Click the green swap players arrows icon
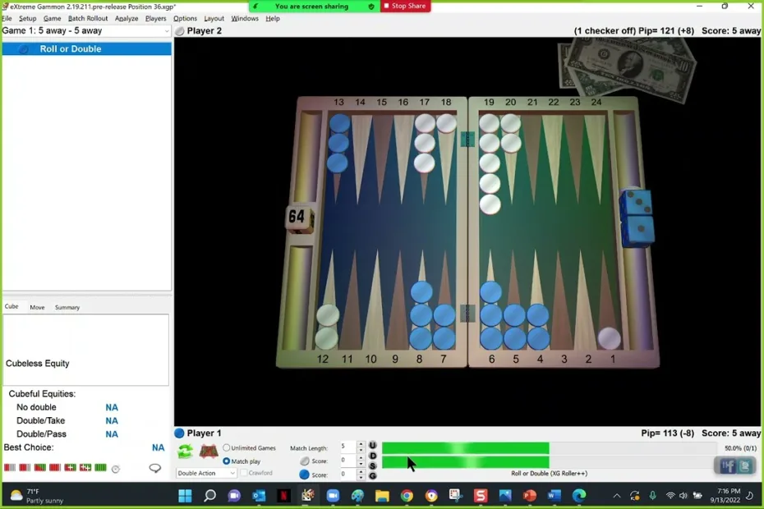This screenshot has height=509, width=764. [186, 451]
